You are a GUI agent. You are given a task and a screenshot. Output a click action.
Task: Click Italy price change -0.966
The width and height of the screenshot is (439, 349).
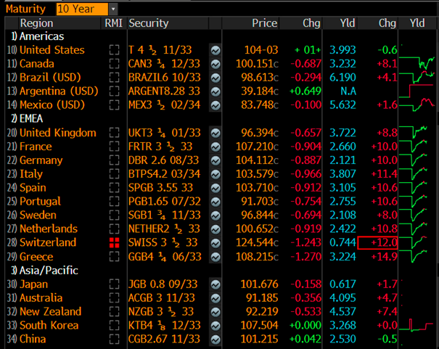pyautogui.click(x=305, y=174)
